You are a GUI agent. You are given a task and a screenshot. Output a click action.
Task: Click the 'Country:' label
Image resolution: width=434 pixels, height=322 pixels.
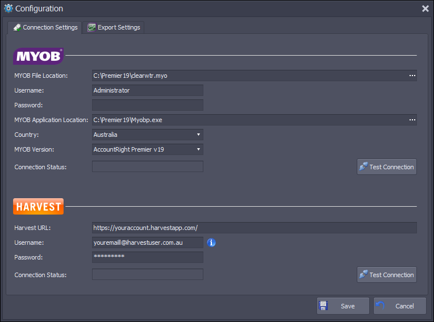27,135
